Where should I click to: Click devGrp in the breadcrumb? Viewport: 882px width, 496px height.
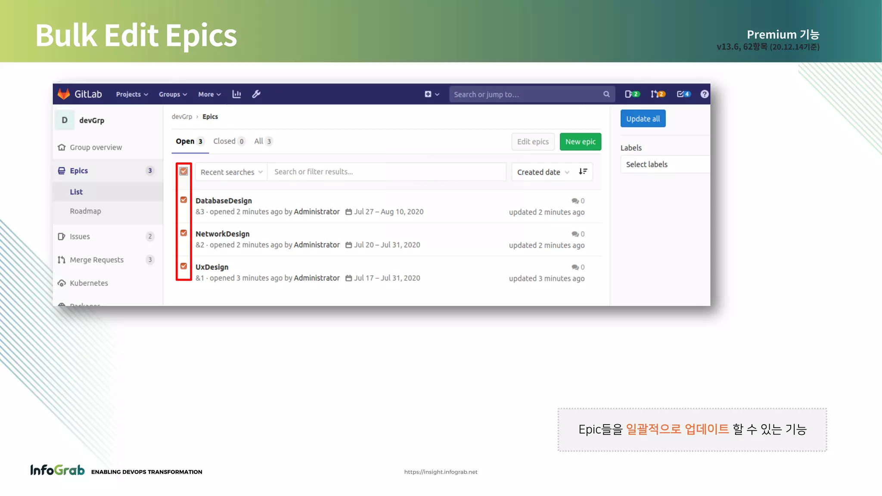182,117
